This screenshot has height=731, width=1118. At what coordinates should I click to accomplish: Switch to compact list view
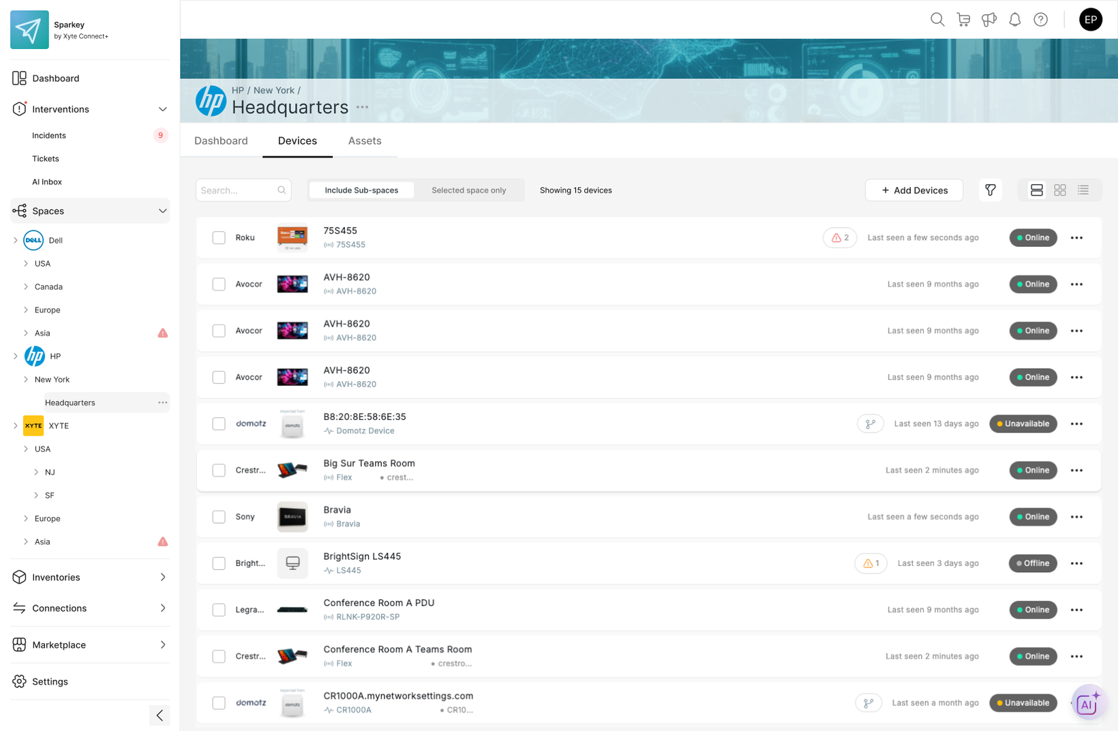[x=1083, y=190]
